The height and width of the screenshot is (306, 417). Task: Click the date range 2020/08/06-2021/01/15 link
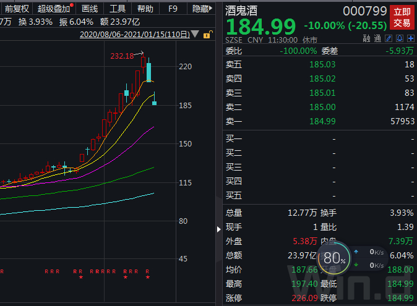(135, 34)
